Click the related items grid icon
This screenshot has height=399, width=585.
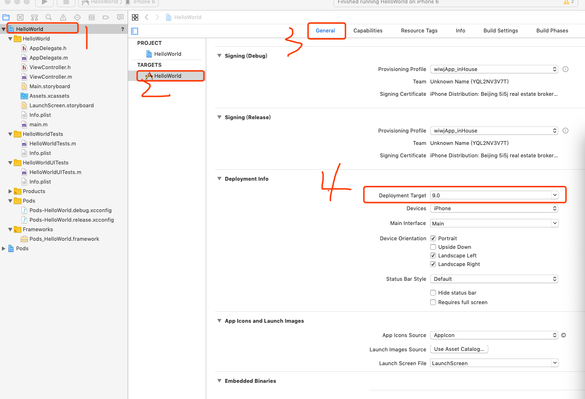(x=135, y=17)
